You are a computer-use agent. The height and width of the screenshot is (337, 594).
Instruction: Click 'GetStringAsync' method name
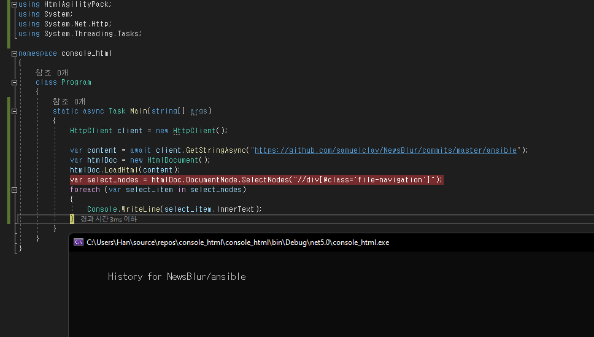tap(216, 150)
